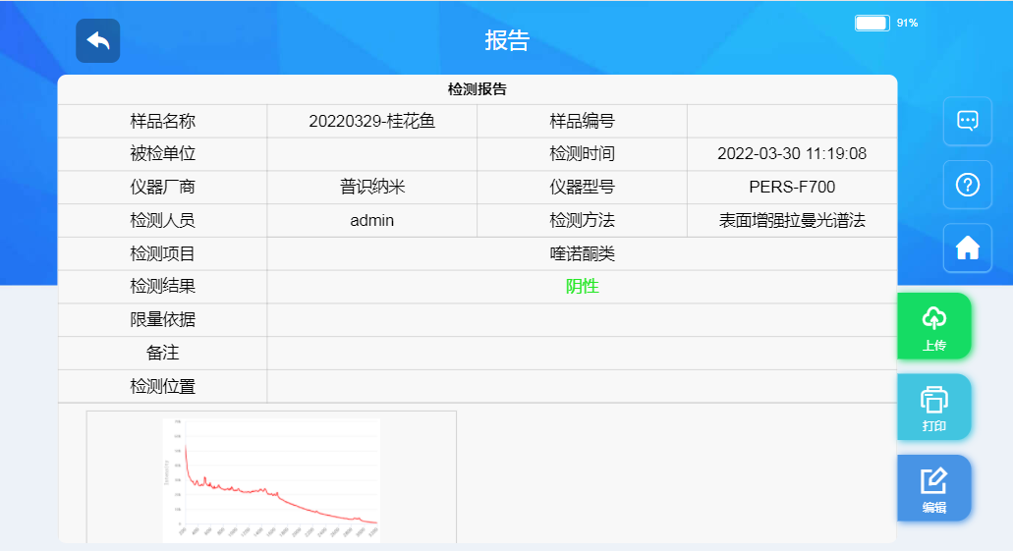Select the sample name 20220329-桂花鱼 cell
This screenshot has width=1013, height=551.
[x=371, y=122]
